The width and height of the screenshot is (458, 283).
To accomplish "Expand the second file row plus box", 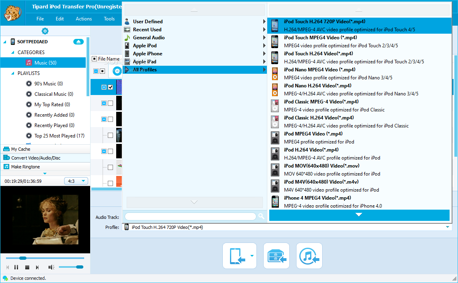I will point(104,103).
